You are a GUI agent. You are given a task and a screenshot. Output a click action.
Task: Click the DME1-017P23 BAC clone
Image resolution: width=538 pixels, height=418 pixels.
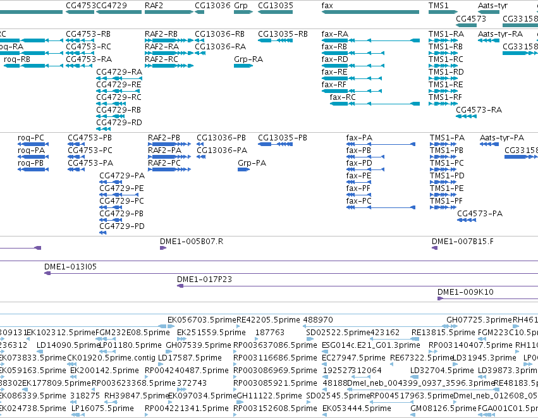358,286
